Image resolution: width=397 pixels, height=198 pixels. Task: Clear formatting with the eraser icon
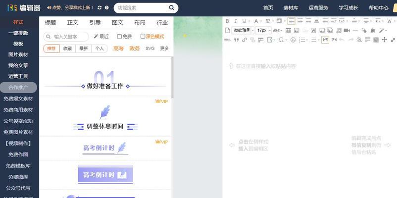tap(364, 30)
